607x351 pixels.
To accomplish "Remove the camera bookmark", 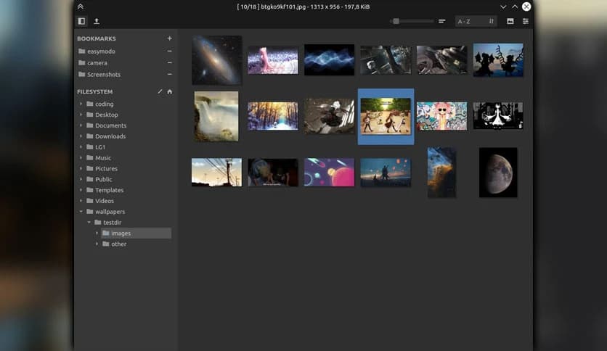I will tap(170, 62).
